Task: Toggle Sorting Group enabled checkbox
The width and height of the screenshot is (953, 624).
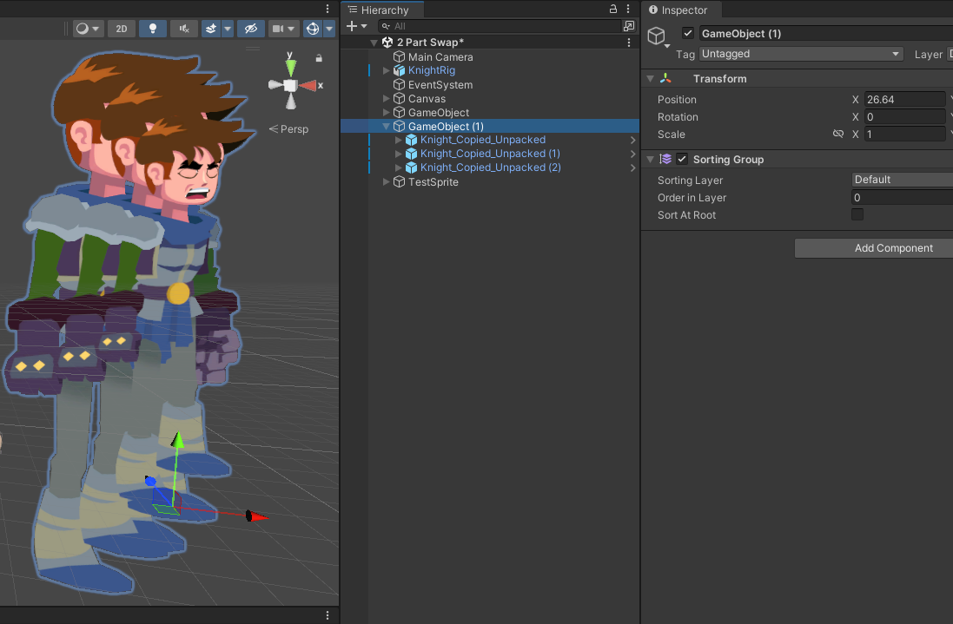Action: point(682,159)
